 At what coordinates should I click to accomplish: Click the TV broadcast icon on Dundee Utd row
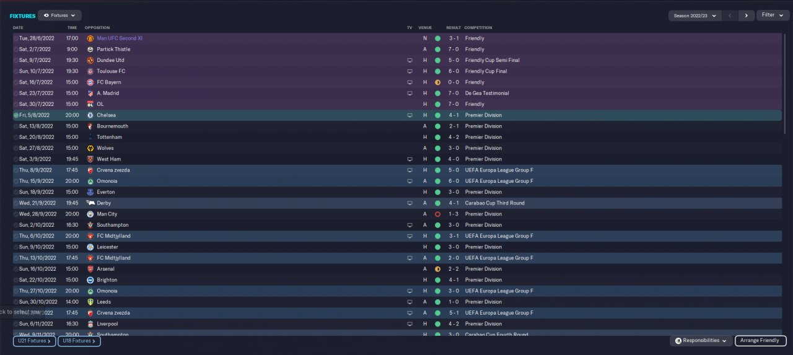[410, 60]
